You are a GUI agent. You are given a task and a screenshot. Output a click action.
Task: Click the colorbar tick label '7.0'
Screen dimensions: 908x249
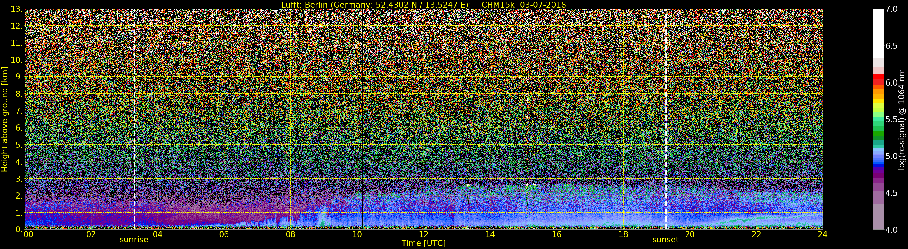(x=891, y=9)
